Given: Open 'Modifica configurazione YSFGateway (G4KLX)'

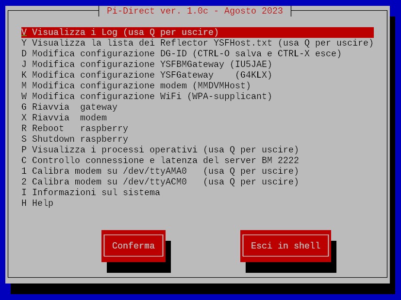Looking at the screenshot, I should [x=147, y=75].
